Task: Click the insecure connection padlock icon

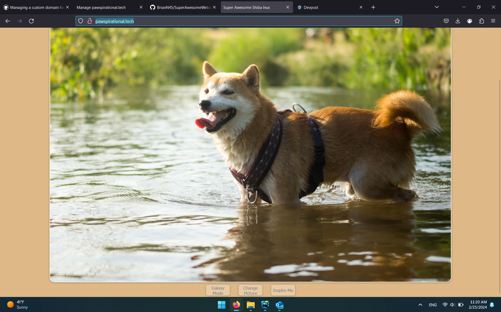Action: [x=90, y=21]
